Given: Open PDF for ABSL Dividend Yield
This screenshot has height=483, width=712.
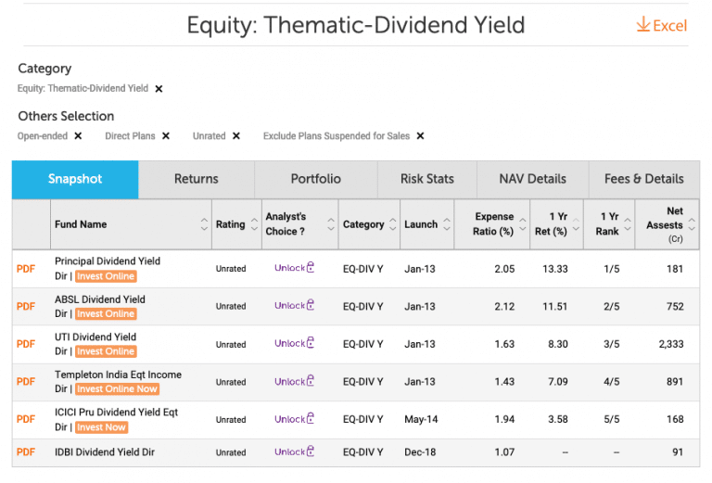Looking at the screenshot, I should tap(26, 307).
